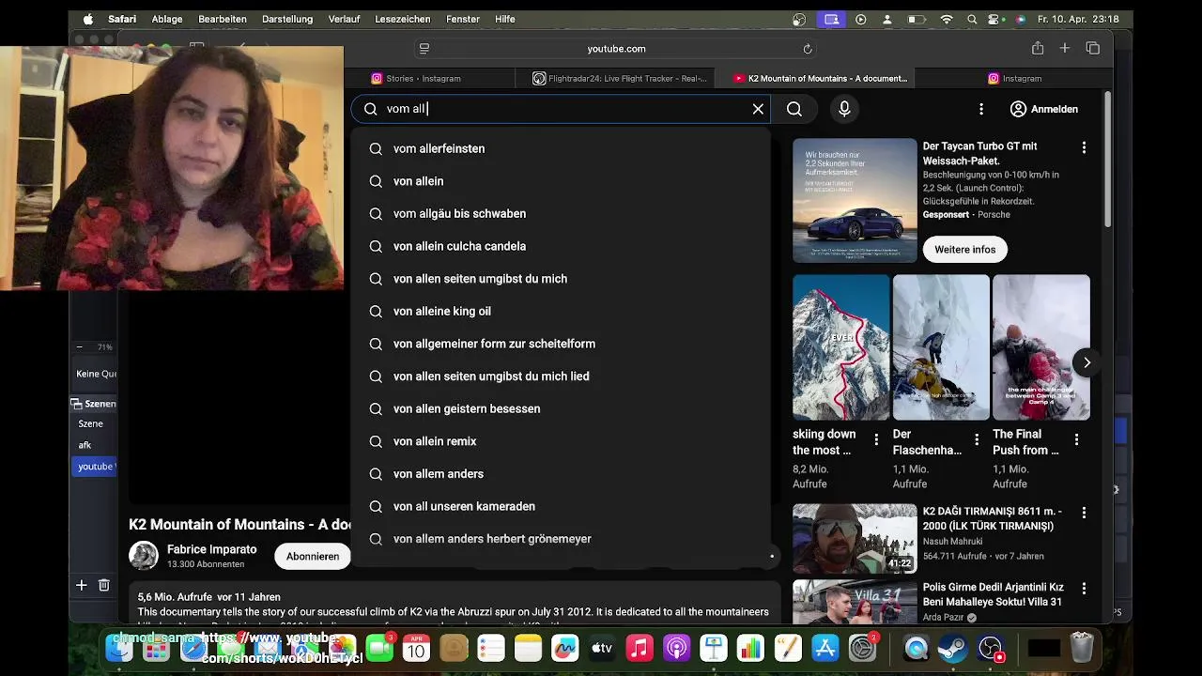Viewport: 1202px width, 676px height.
Task: Open Trash in the Dock
Action: tap(1082, 649)
